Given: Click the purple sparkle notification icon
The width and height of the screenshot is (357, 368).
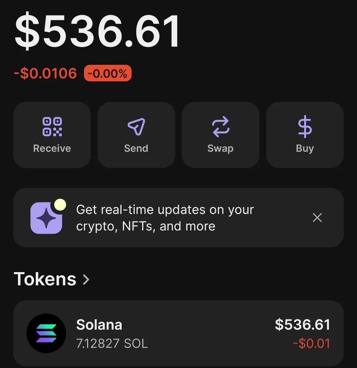Looking at the screenshot, I should pyautogui.click(x=46, y=218).
